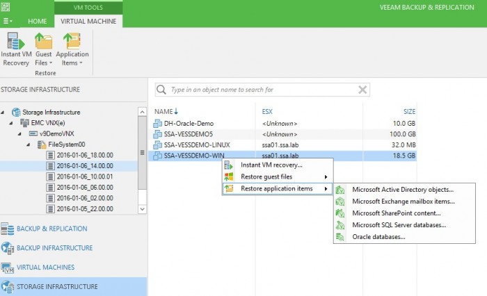Collapse the Storage Infrastructure tree node

coord(3,113)
